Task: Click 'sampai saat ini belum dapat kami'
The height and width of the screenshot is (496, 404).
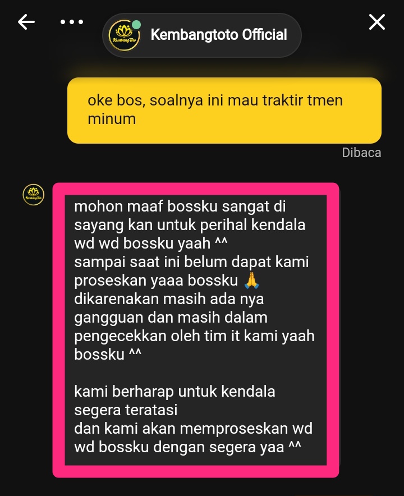Action: pos(191,262)
